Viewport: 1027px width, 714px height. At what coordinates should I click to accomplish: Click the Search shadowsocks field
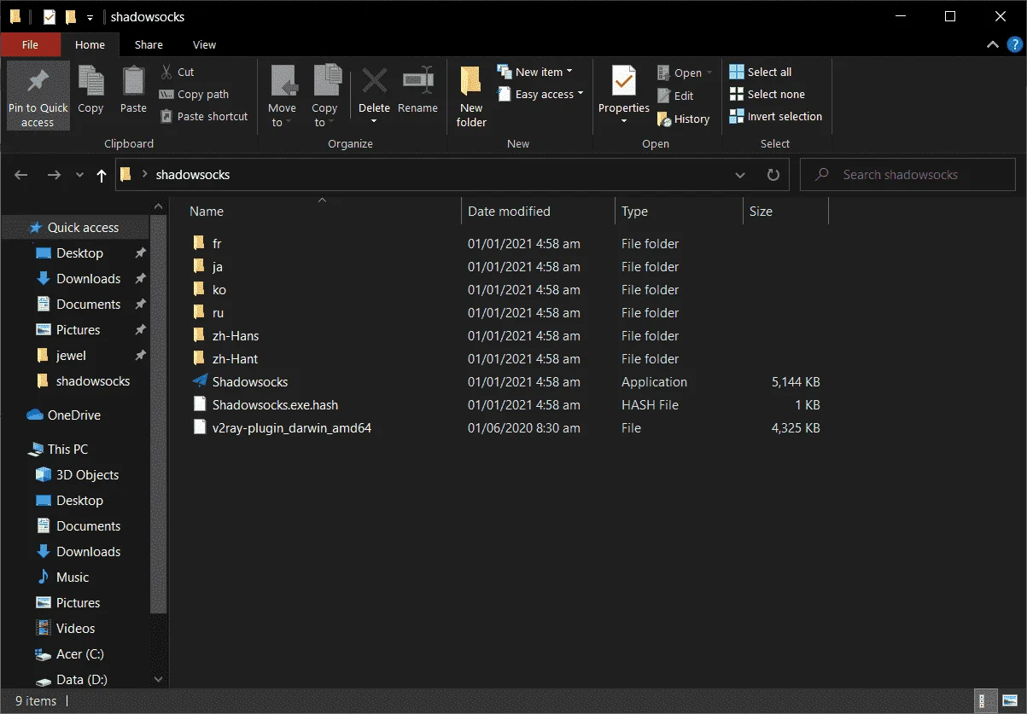[x=907, y=175]
